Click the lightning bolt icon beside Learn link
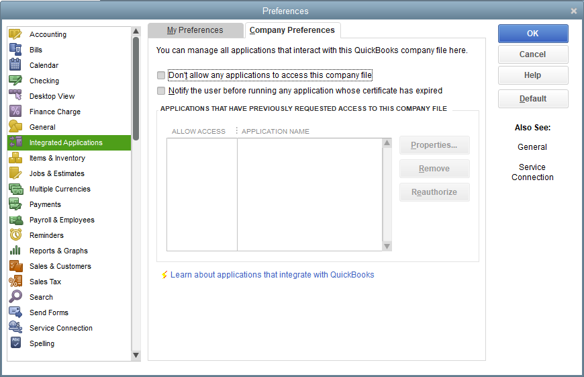584x377 pixels. point(164,275)
